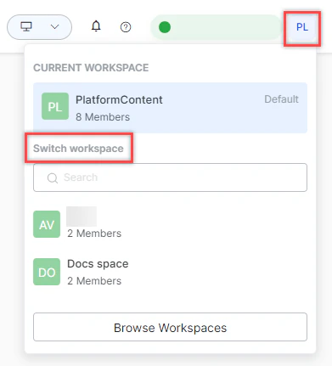Expand the monitor dropdown chevron
Screen dimensions: 332x366
(54, 27)
